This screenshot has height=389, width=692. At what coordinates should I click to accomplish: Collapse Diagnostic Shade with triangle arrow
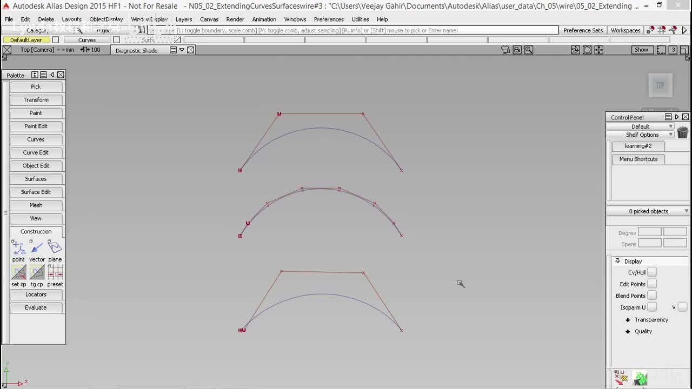tap(182, 50)
